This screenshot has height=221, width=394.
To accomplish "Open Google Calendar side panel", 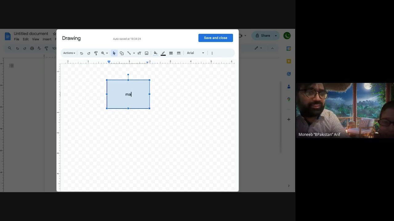I will coord(289,48).
